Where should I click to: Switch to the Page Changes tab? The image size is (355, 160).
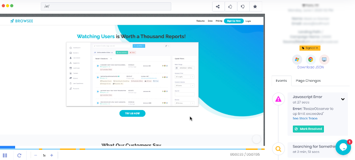(x=308, y=81)
